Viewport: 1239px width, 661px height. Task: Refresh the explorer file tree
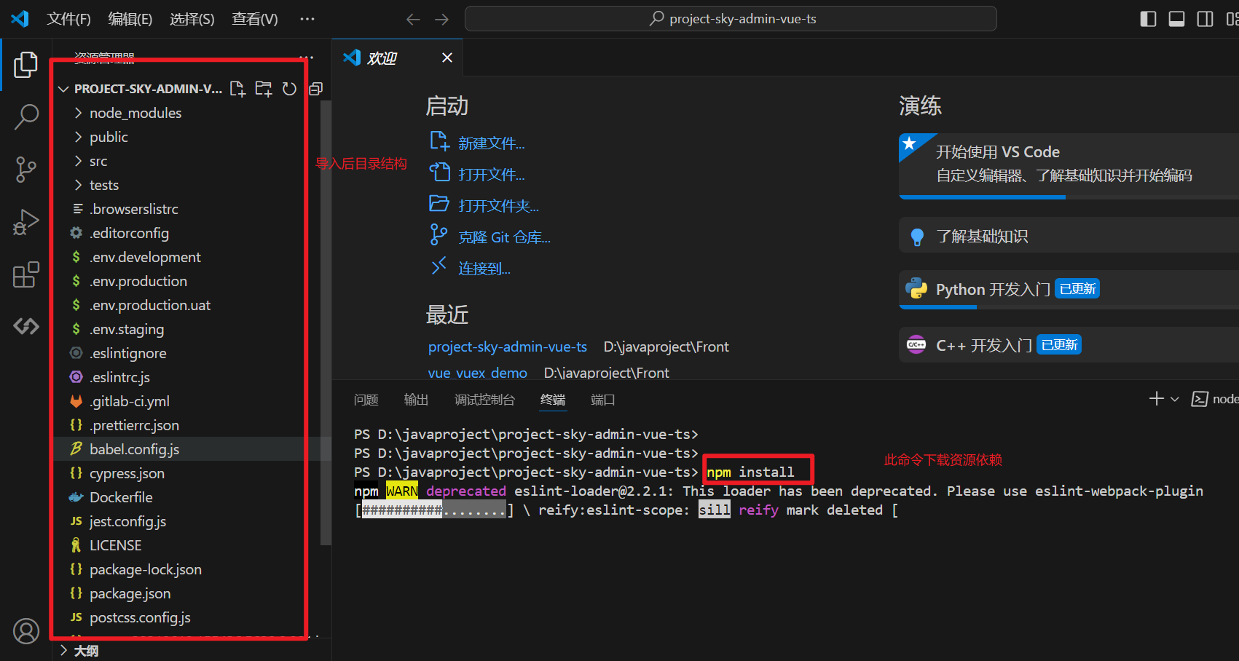coord(290,89)
